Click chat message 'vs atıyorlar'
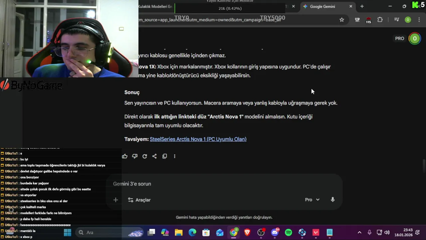The width and height of the screenshot is (426, 240). point(28,195)
